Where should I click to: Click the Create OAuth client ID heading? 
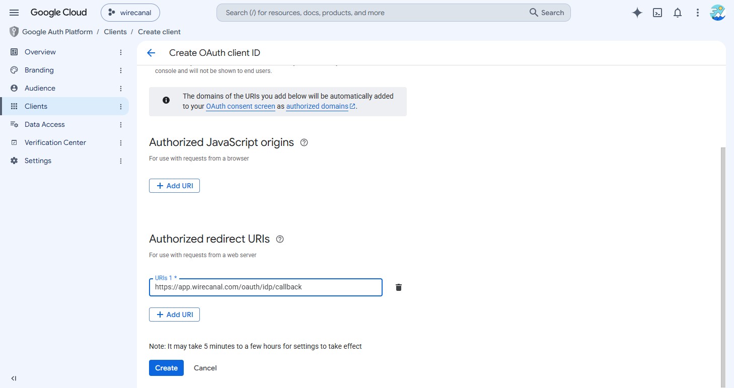214,53
